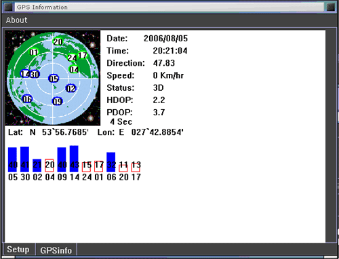This screenshot has height=259, width=339.
Task: Click satellite 02 marker on sky map
Action: (x=71, y=88)
